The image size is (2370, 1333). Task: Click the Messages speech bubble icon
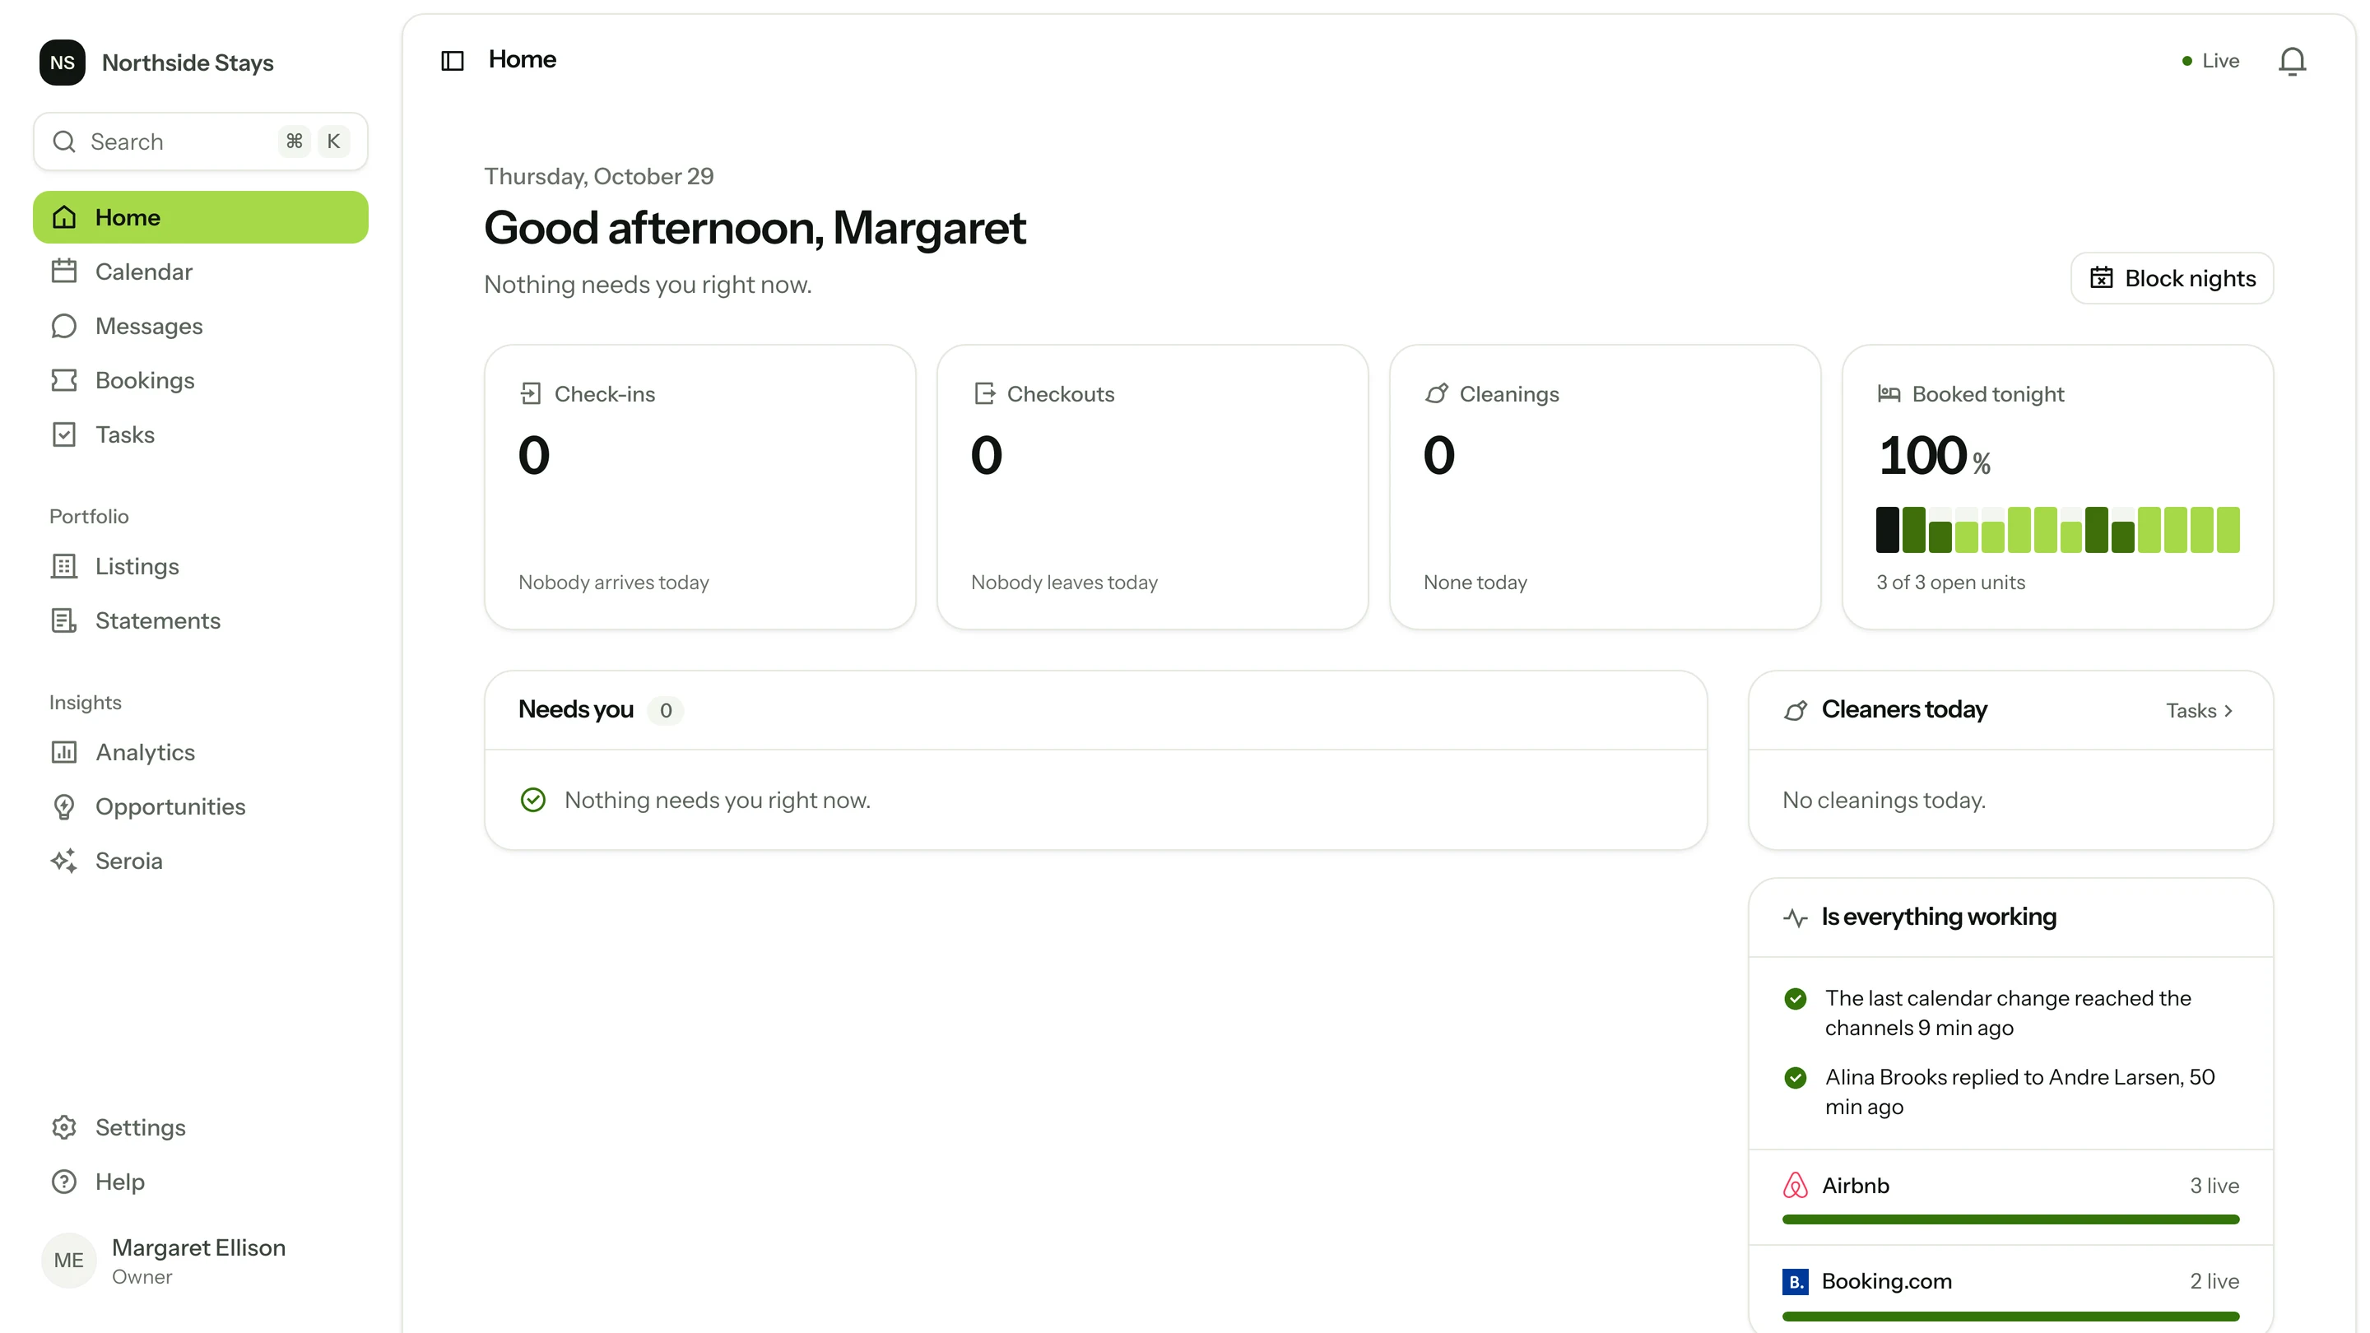pyautogui.click(x=63, y=326)
